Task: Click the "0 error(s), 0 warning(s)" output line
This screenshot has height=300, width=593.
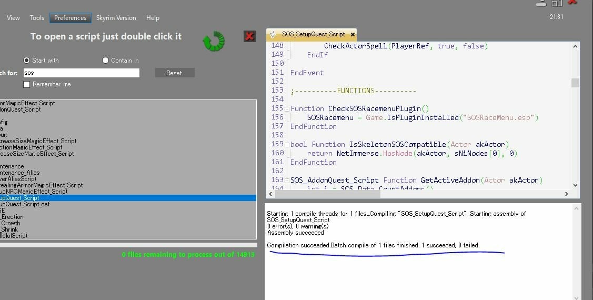Action: click(298, 226)
